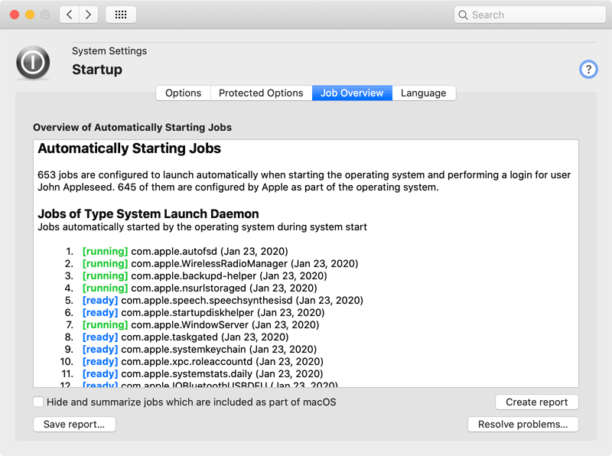Switch to the Language tab

(x=424, y=93)
